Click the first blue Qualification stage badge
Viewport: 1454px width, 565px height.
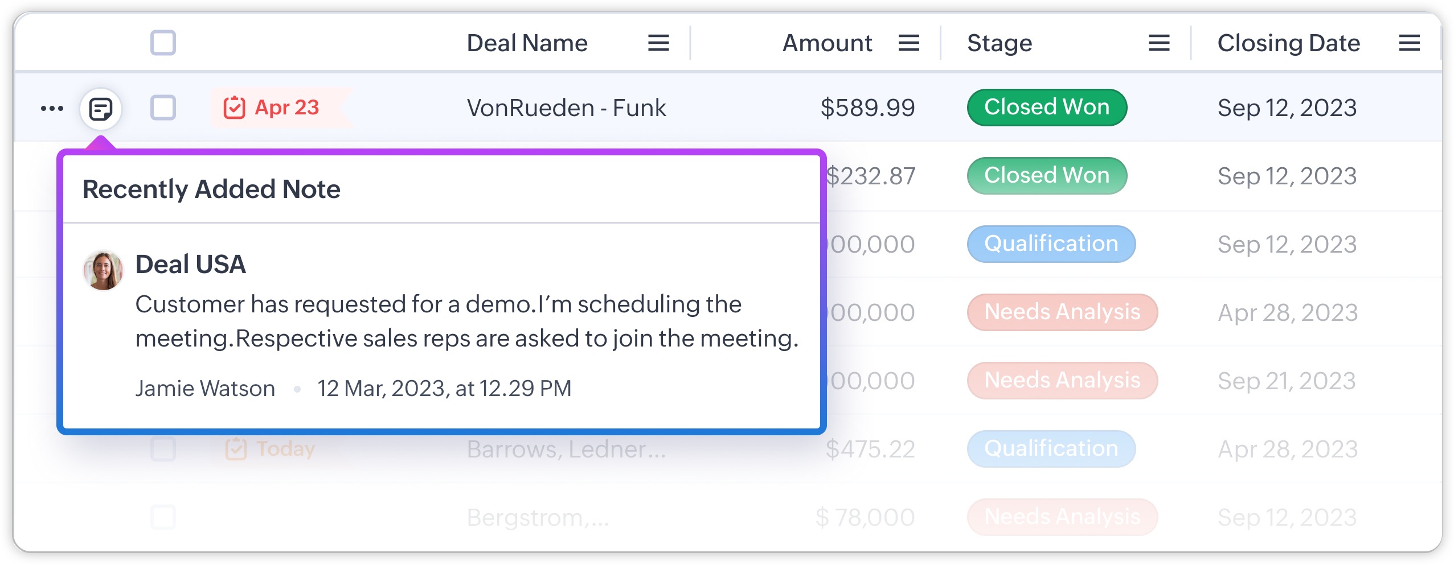point(1051,244)
